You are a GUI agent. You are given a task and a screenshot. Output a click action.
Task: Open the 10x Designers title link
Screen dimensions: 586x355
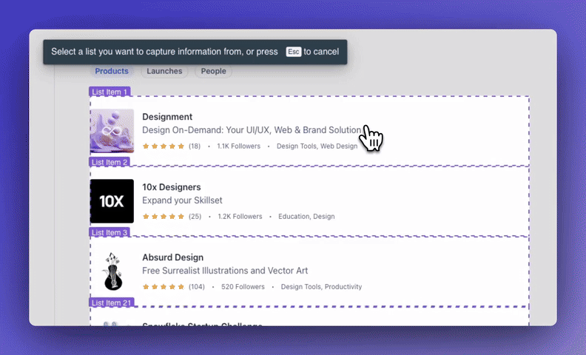[x=172, y=187]
